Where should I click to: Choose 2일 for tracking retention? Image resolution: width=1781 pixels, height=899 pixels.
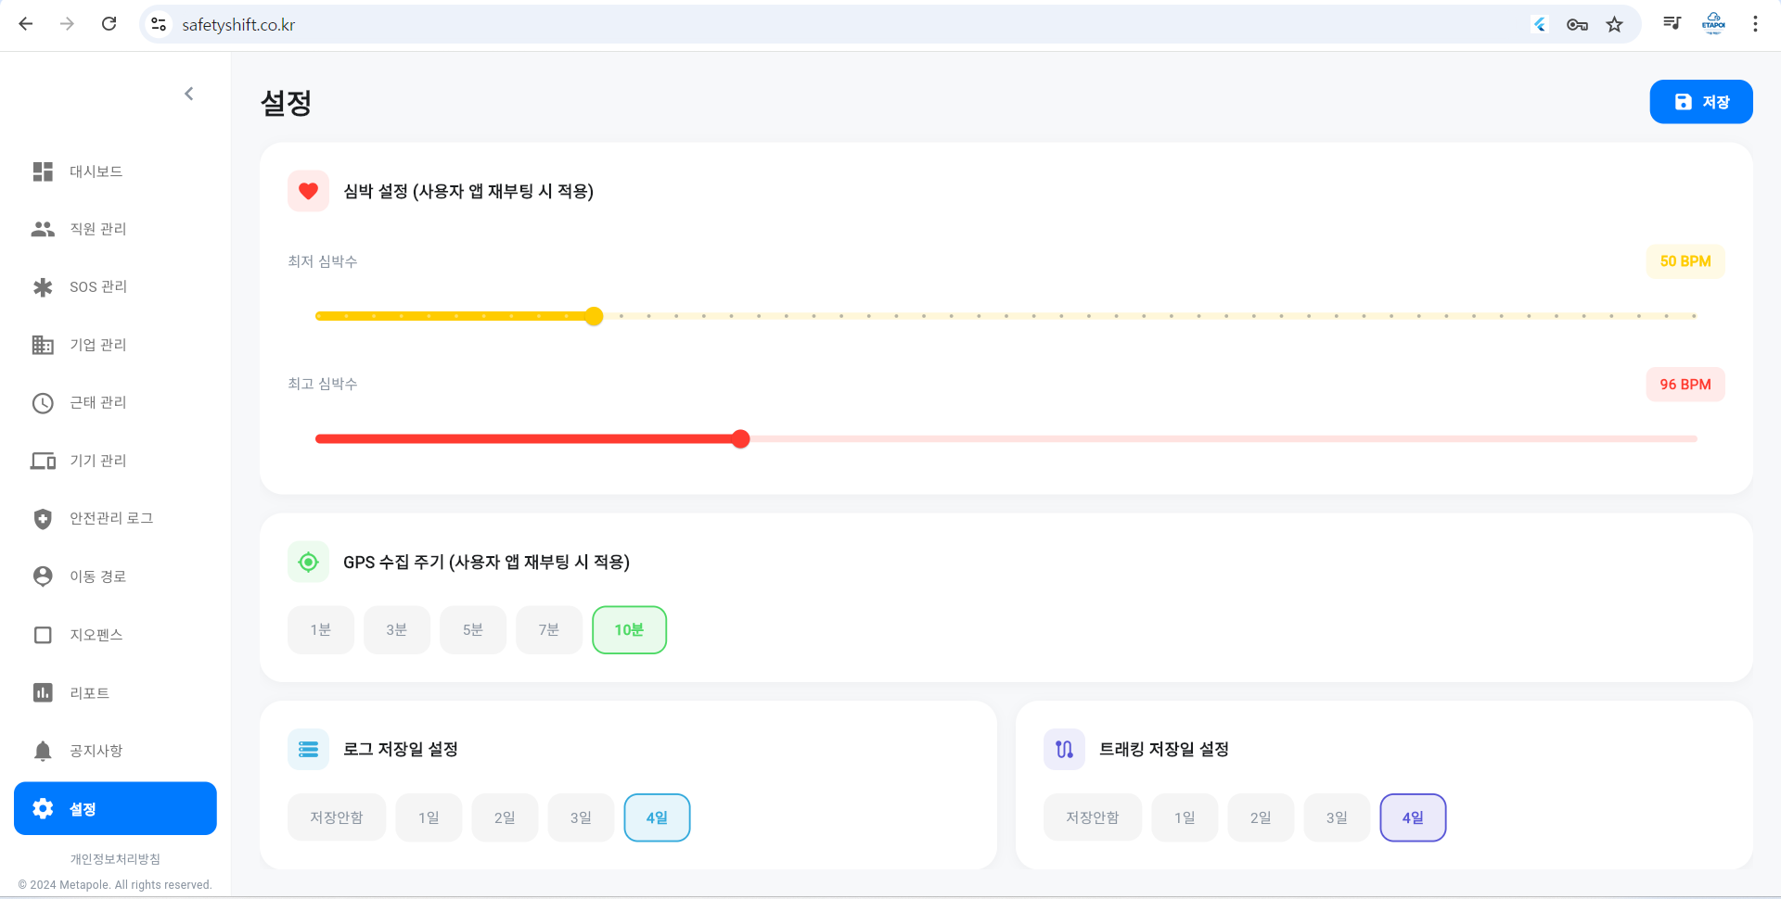(1260, 817)
